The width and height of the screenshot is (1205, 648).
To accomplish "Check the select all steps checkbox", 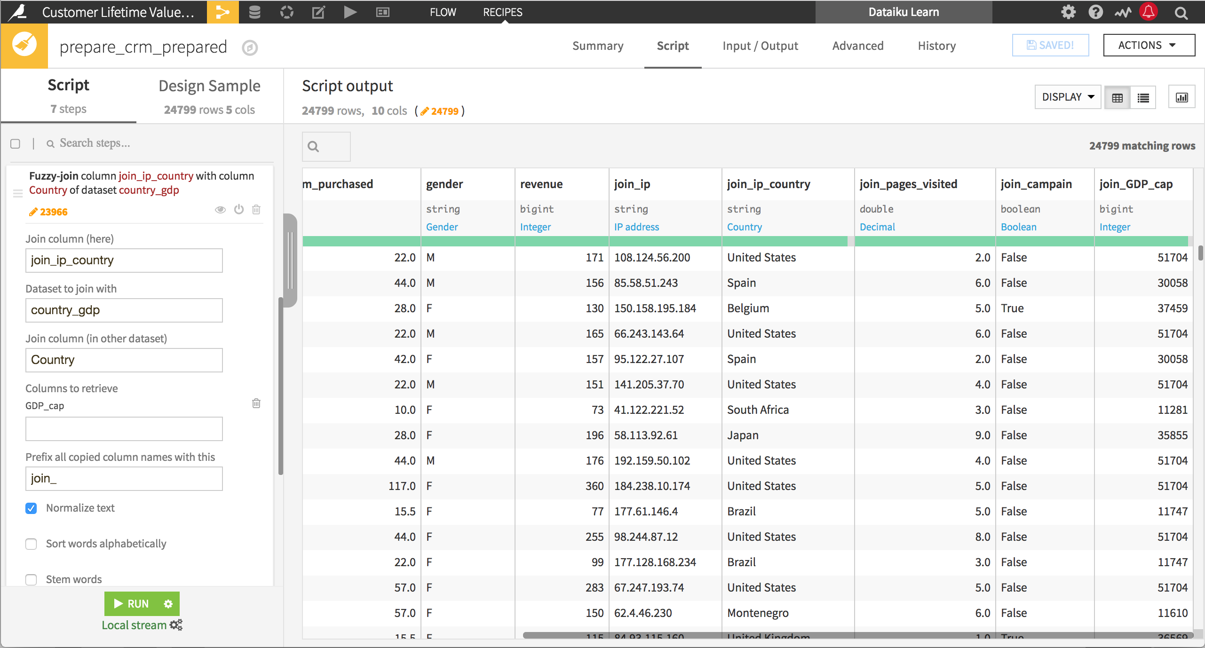I will (16, 143).
